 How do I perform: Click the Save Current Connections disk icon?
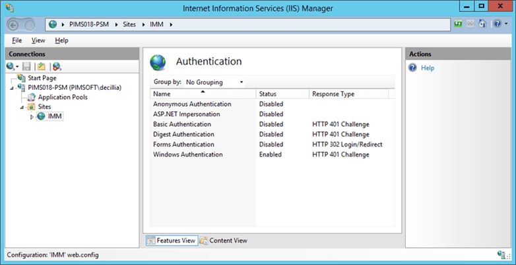26,67
